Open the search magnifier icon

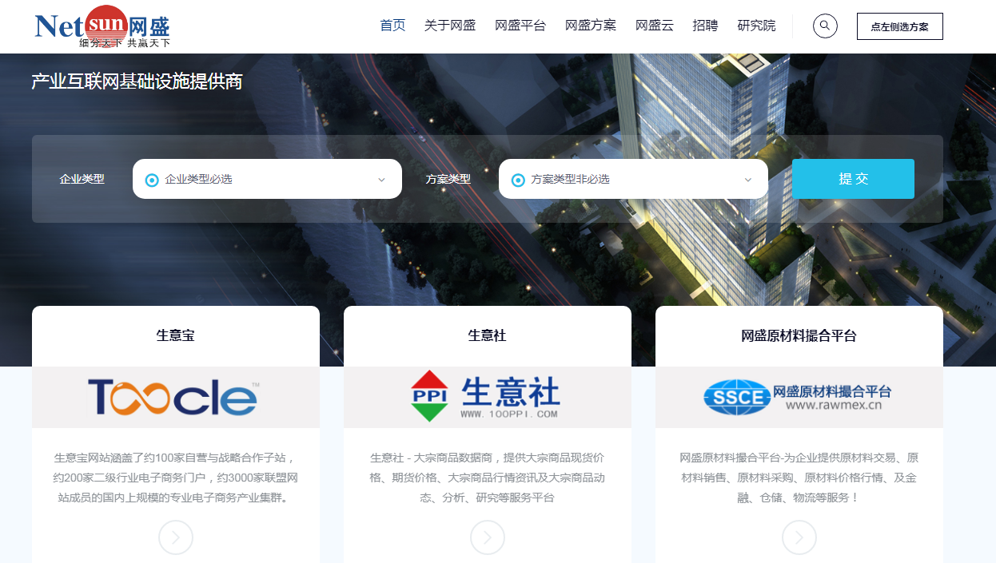[x=825, y=26]
